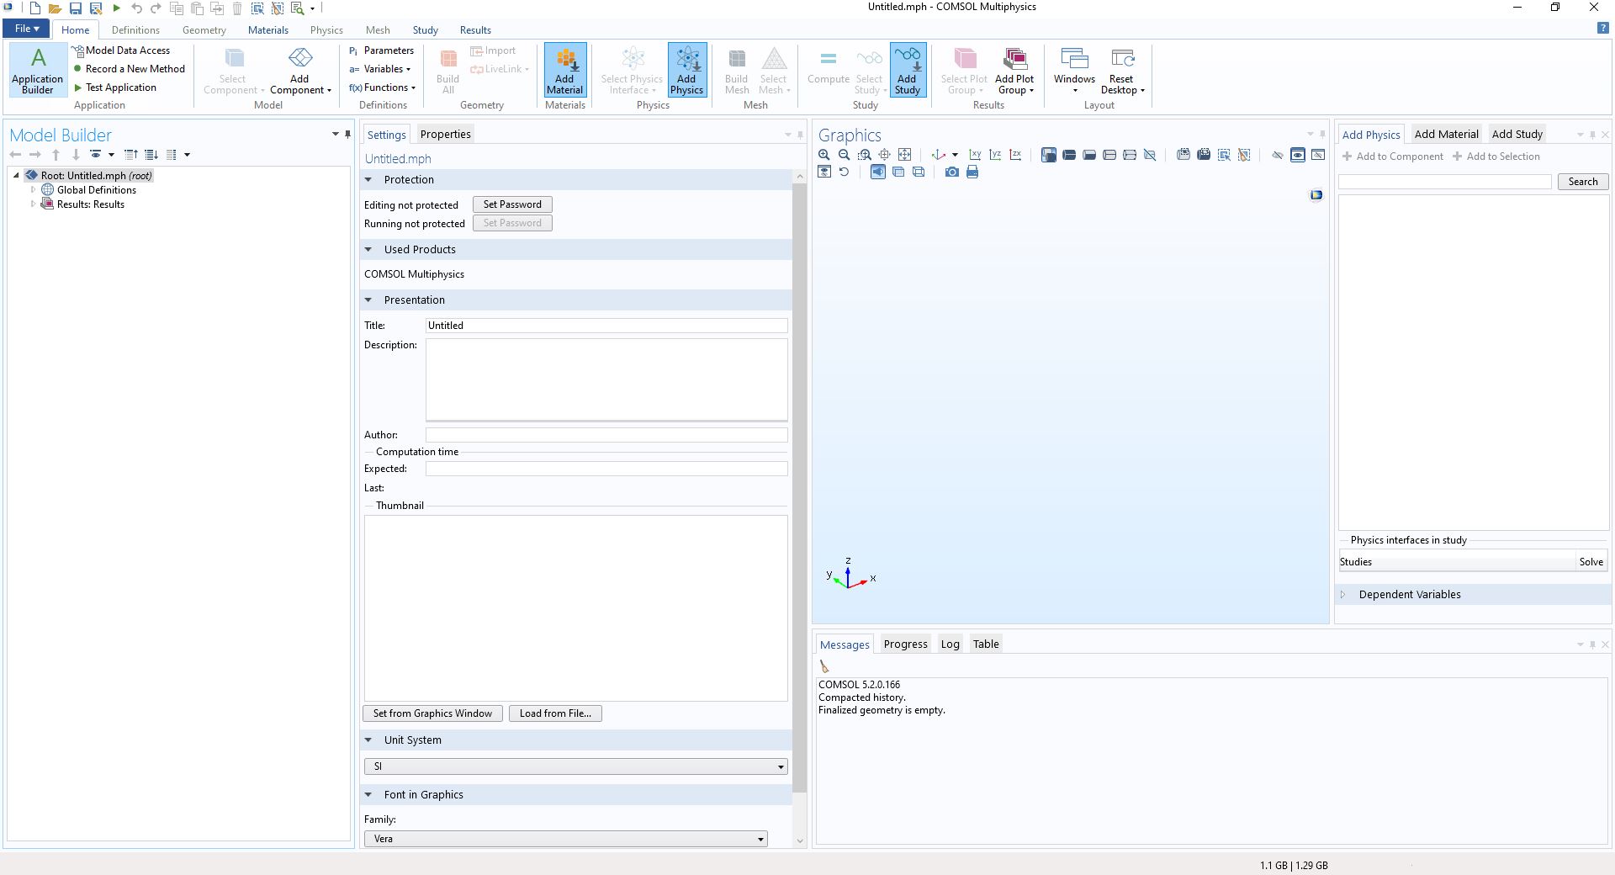1615x875 pixels.
Task: Click the Zoom Extents icon in Graphics
Action: click(x=905, y=155)
